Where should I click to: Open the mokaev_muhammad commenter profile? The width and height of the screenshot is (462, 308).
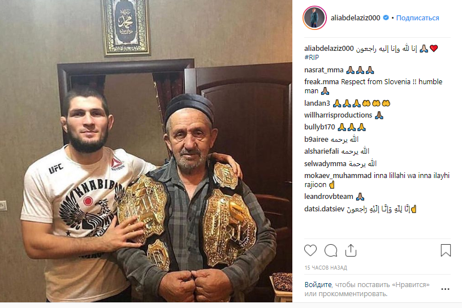pos(338,176)
